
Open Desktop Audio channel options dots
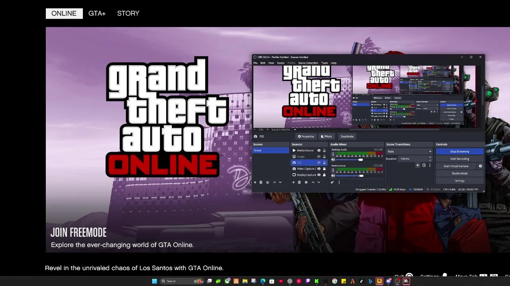click(x=333, y=155)
